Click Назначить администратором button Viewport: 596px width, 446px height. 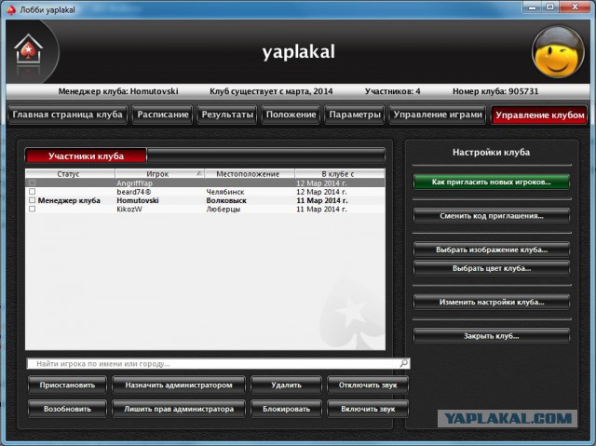pos(179,385)
